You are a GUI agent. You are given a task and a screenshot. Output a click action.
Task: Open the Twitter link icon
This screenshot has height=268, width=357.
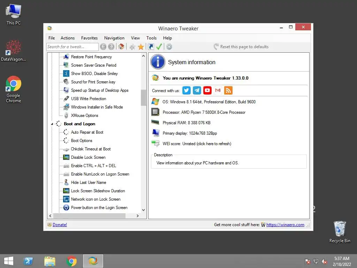coord(187,90)
